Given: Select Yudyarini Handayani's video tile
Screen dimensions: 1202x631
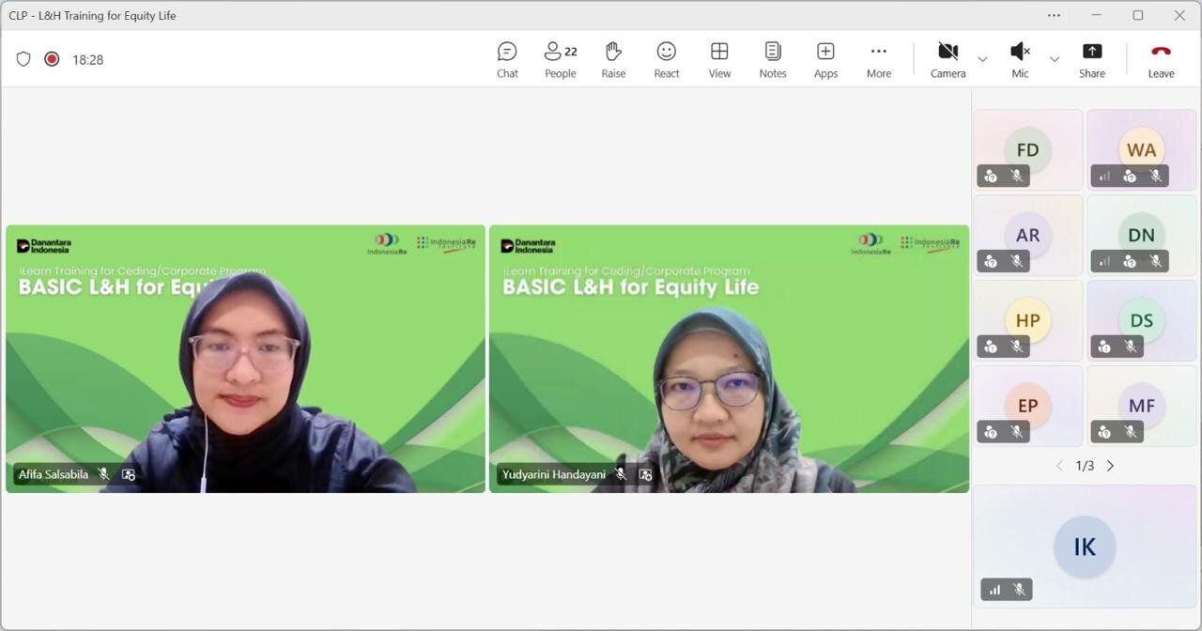Looking at the screenshot, I should (x=729, y=359).
